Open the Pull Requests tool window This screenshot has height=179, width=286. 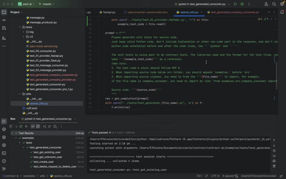[4, 28]
